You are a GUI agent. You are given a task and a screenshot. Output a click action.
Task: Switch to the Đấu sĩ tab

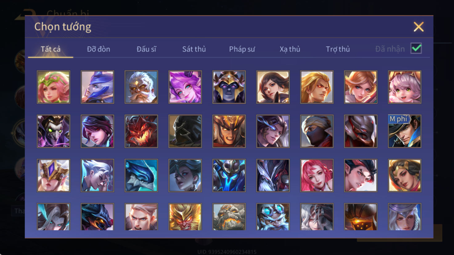point(146,49)
